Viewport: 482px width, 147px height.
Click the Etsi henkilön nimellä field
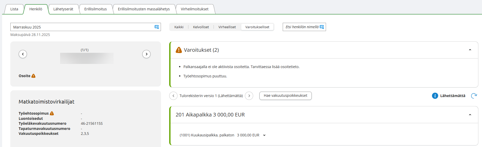click(304, 27)
